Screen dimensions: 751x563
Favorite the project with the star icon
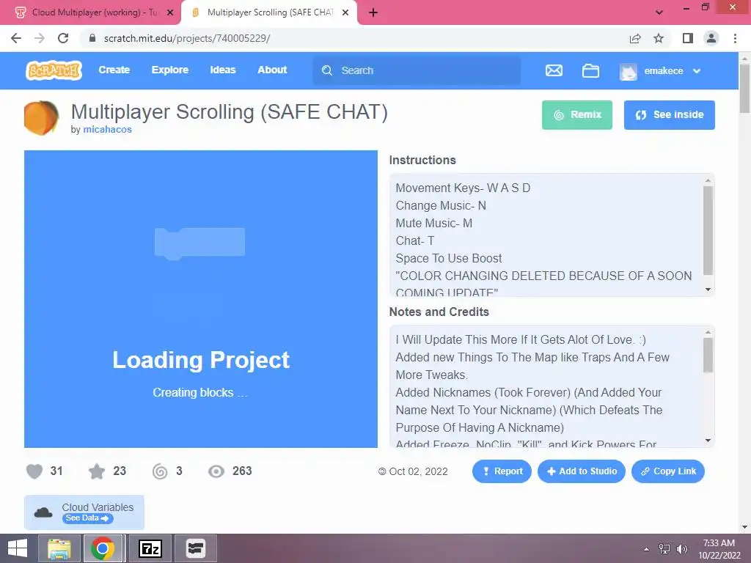pyautogui.click(x=97, y=471)
